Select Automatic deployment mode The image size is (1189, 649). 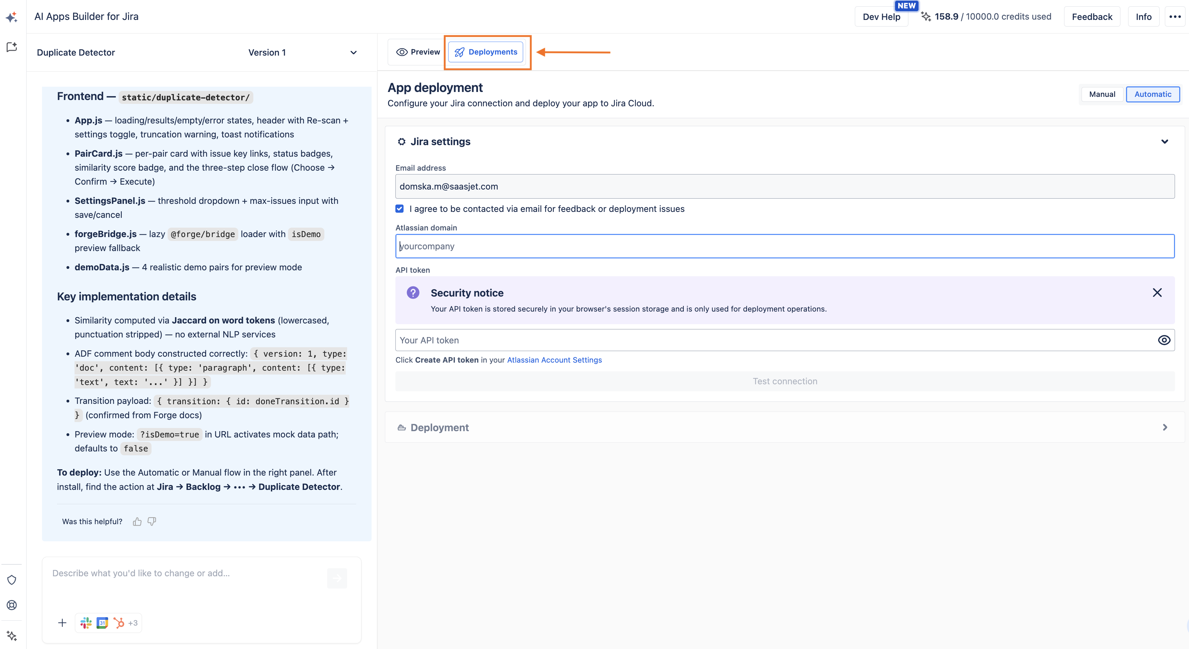tap(1153, 94)
